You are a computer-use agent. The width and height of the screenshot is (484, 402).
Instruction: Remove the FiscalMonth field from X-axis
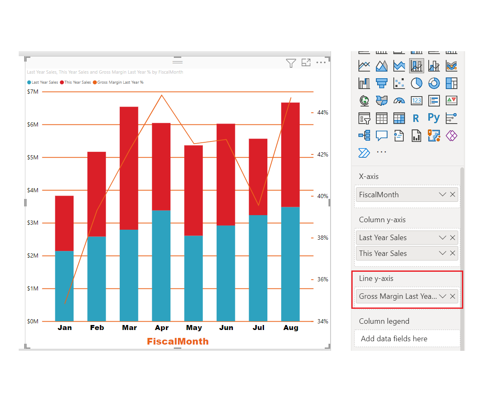(x=452, y=194)
